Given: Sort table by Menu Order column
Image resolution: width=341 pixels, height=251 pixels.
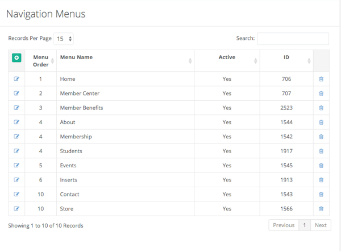Looking at the screenshot, I should [x=41, y=61].
